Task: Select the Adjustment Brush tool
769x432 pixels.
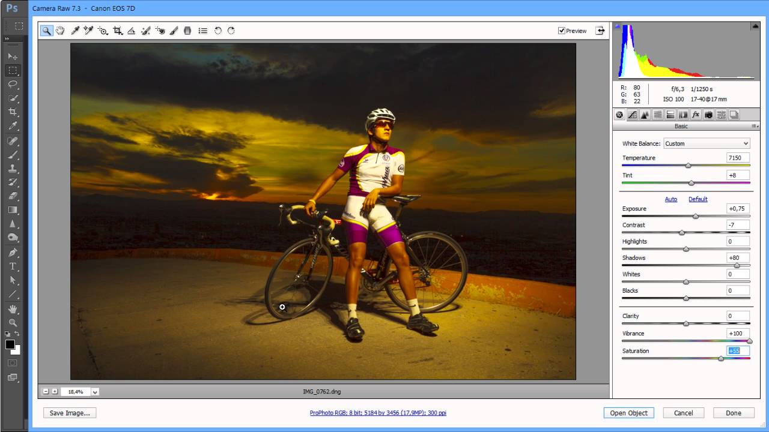Action: pos(174,31)
